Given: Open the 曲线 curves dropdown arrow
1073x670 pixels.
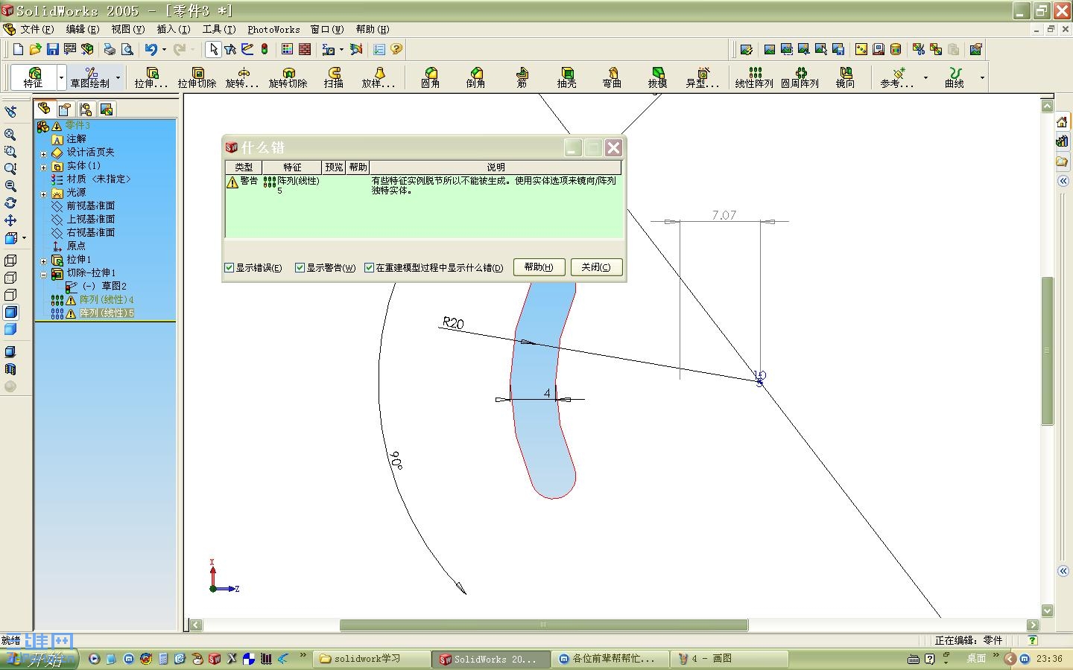Looking at the screenshot, I should [982, 77].
